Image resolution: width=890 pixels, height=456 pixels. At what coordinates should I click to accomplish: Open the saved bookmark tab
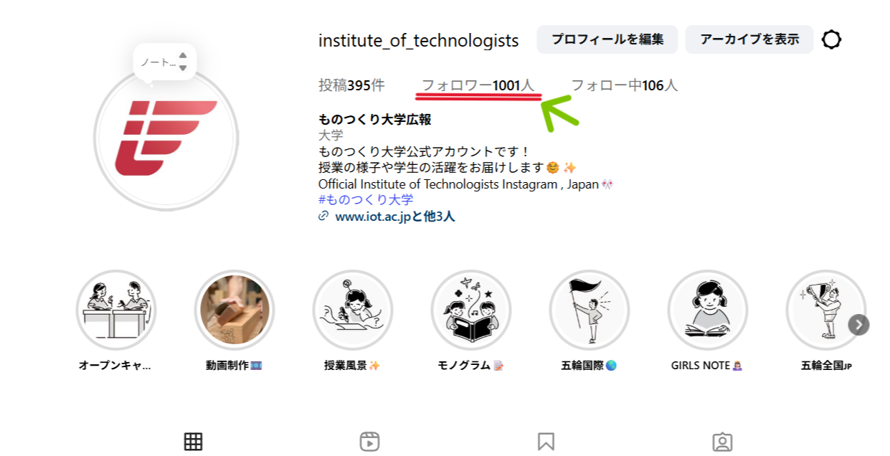click(x=546, y=442)
